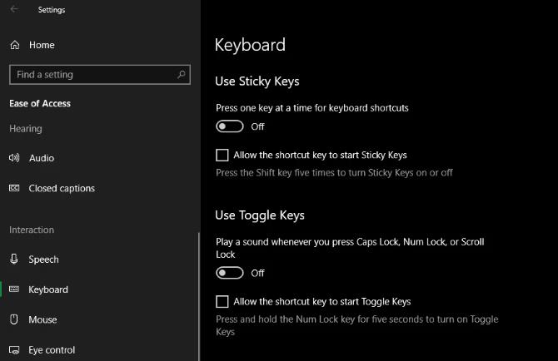Screen dimensions: 558x361
Task: Open the Closed captions settings page
Action: coord(62,188)
